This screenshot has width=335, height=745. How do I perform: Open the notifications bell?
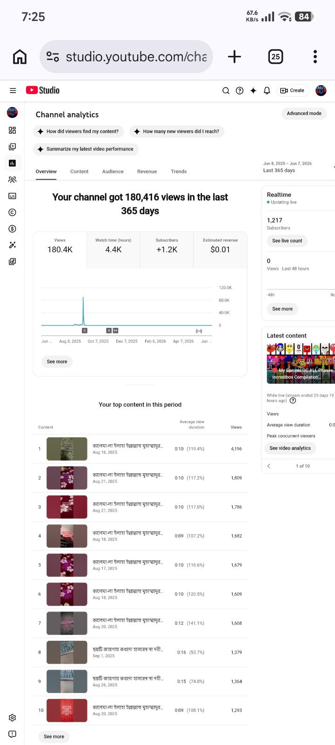tap(267, 91)
